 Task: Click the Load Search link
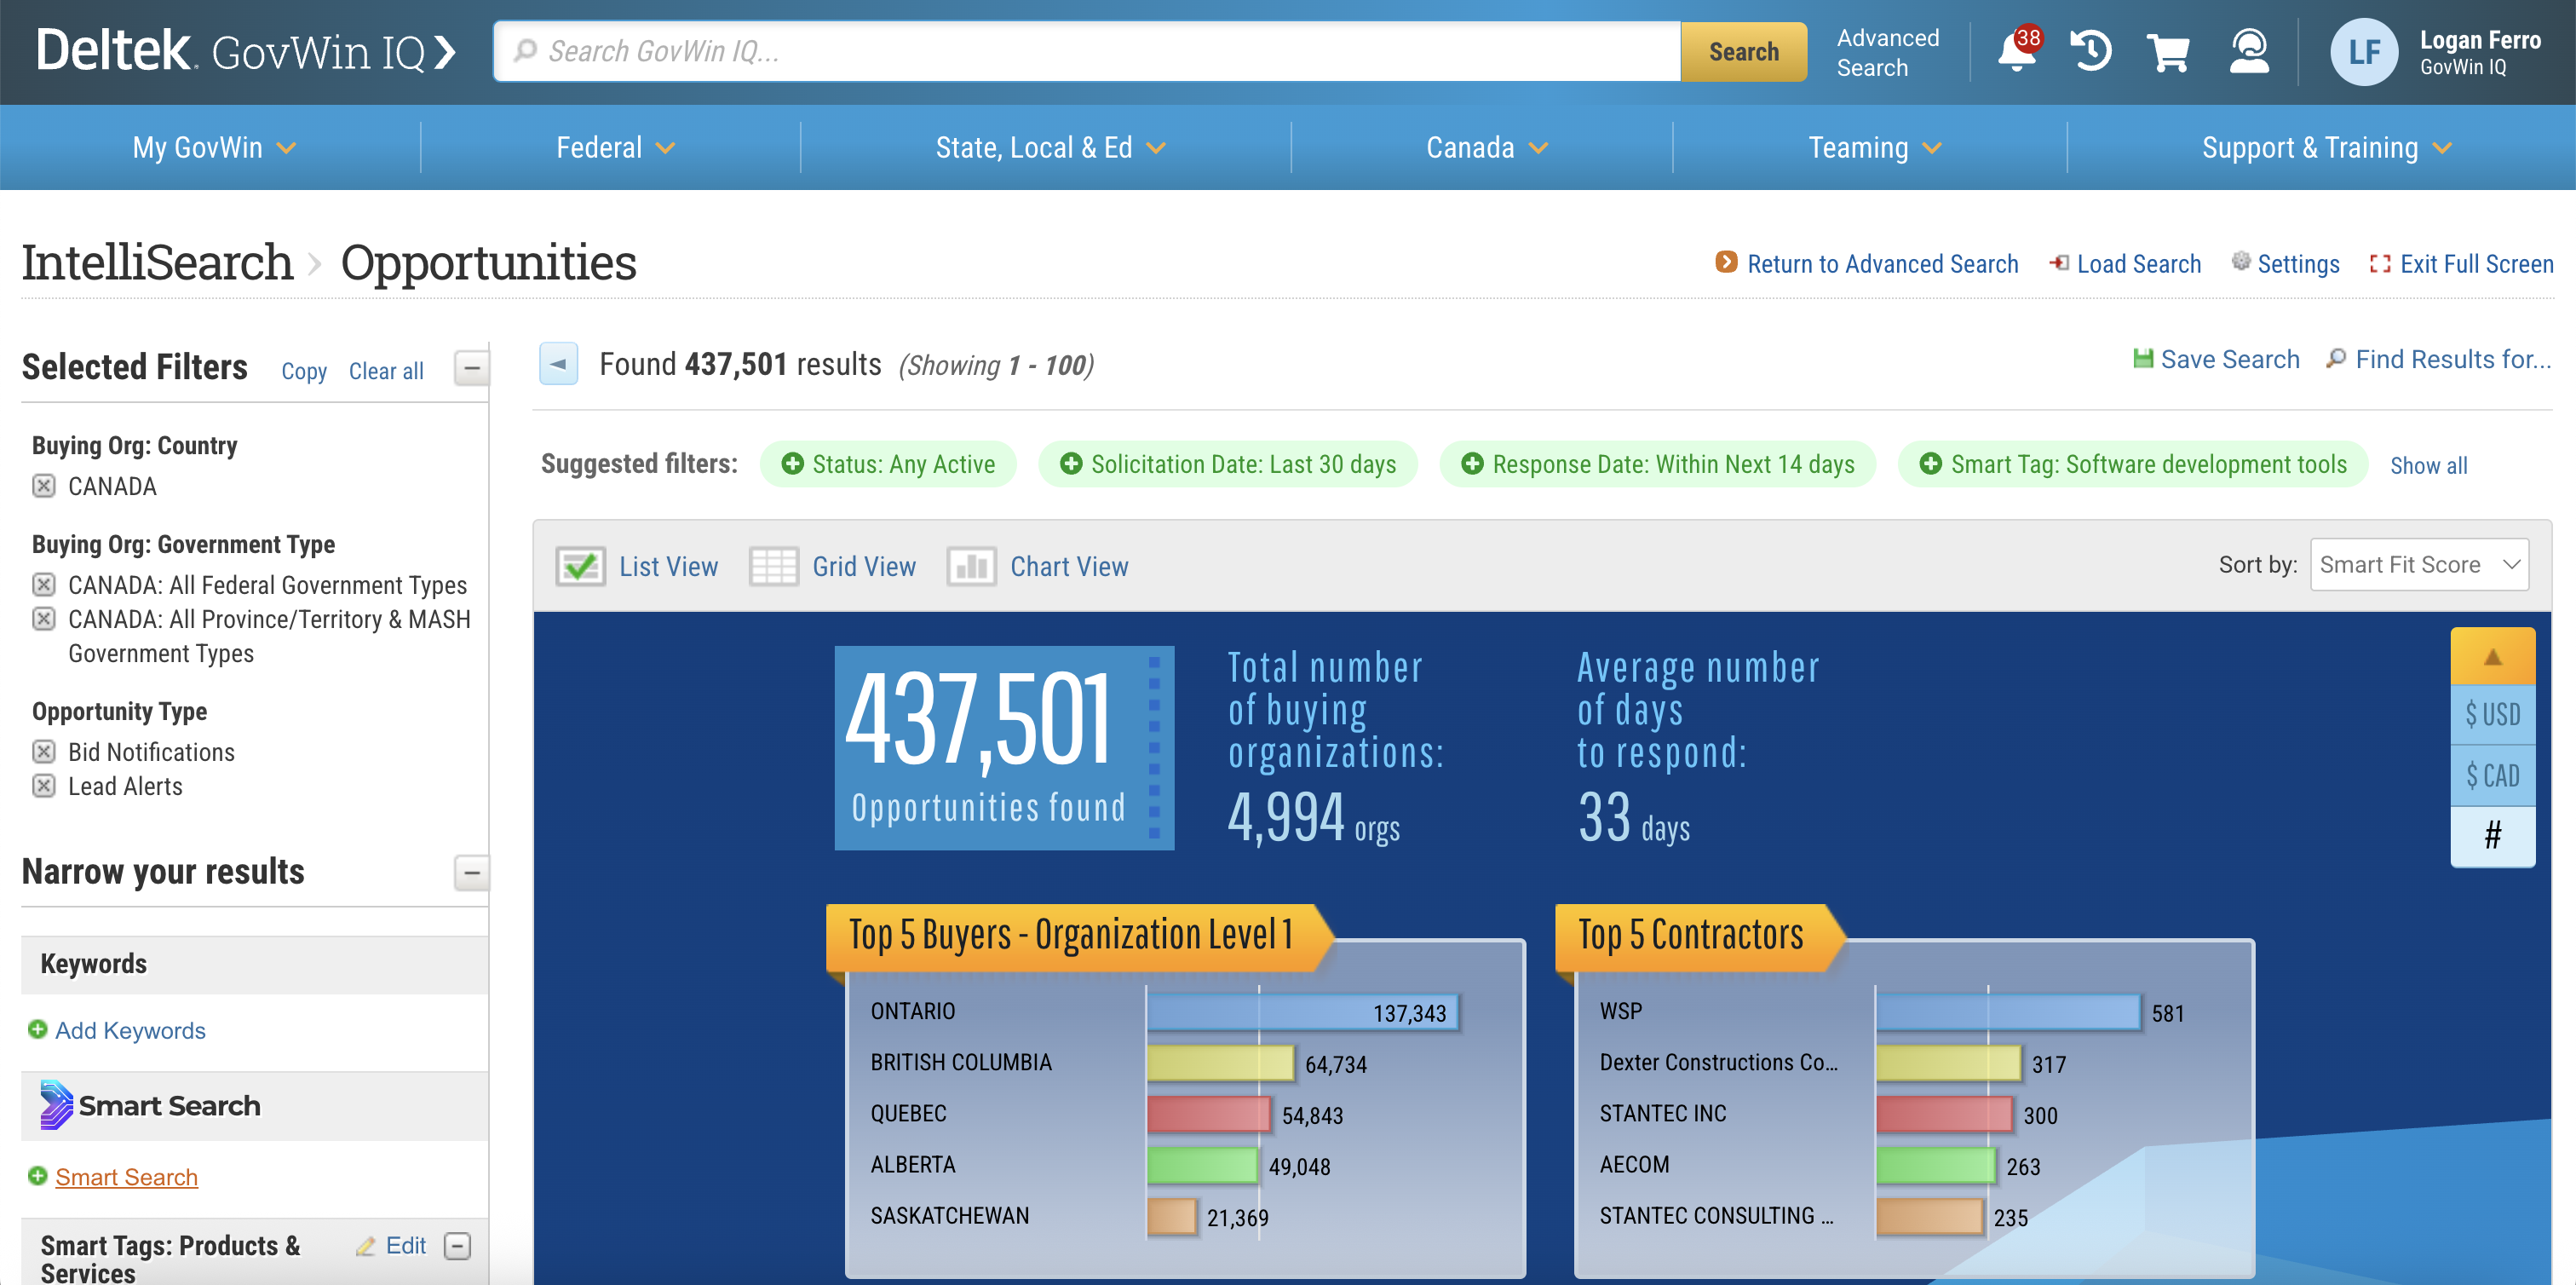coord(2138,264)
